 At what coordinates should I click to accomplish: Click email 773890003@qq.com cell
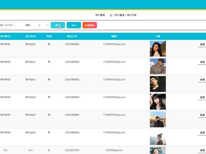(114, 80)
